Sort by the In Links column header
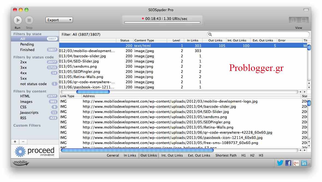The width and height of the screenshot is (322, 182). pos(193,40)
